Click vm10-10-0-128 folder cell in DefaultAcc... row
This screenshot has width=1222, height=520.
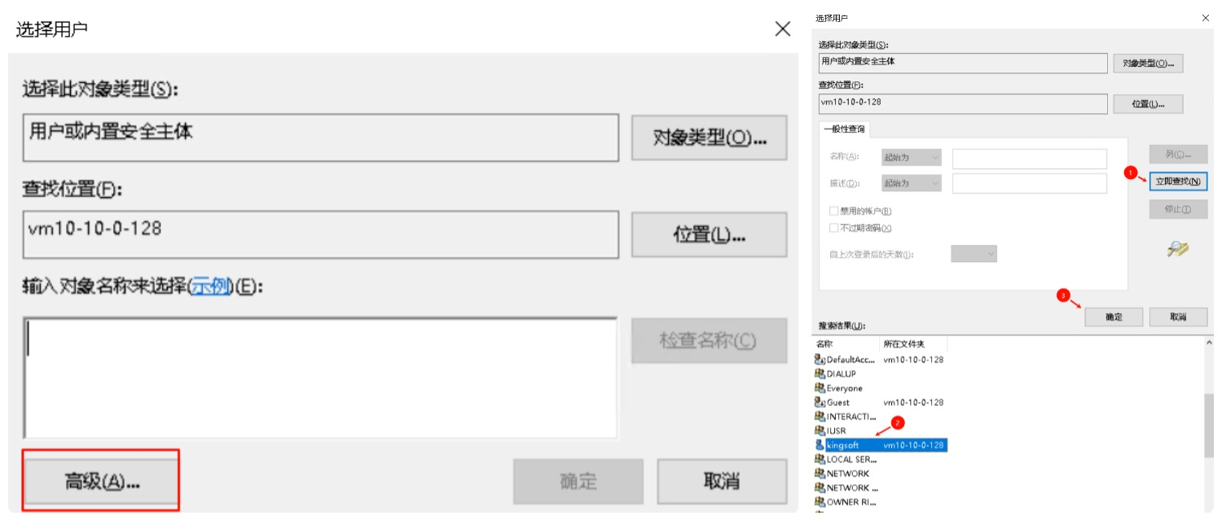[x=913, y=359]
